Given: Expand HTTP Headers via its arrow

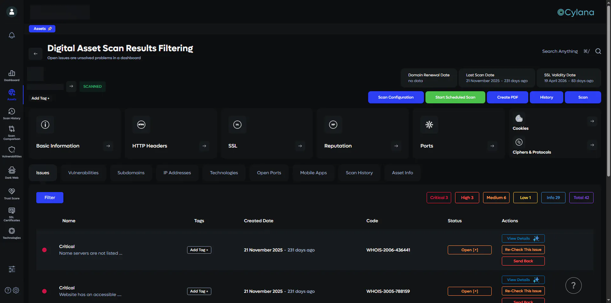Looking at the screenshot, I should click(204, 146).
